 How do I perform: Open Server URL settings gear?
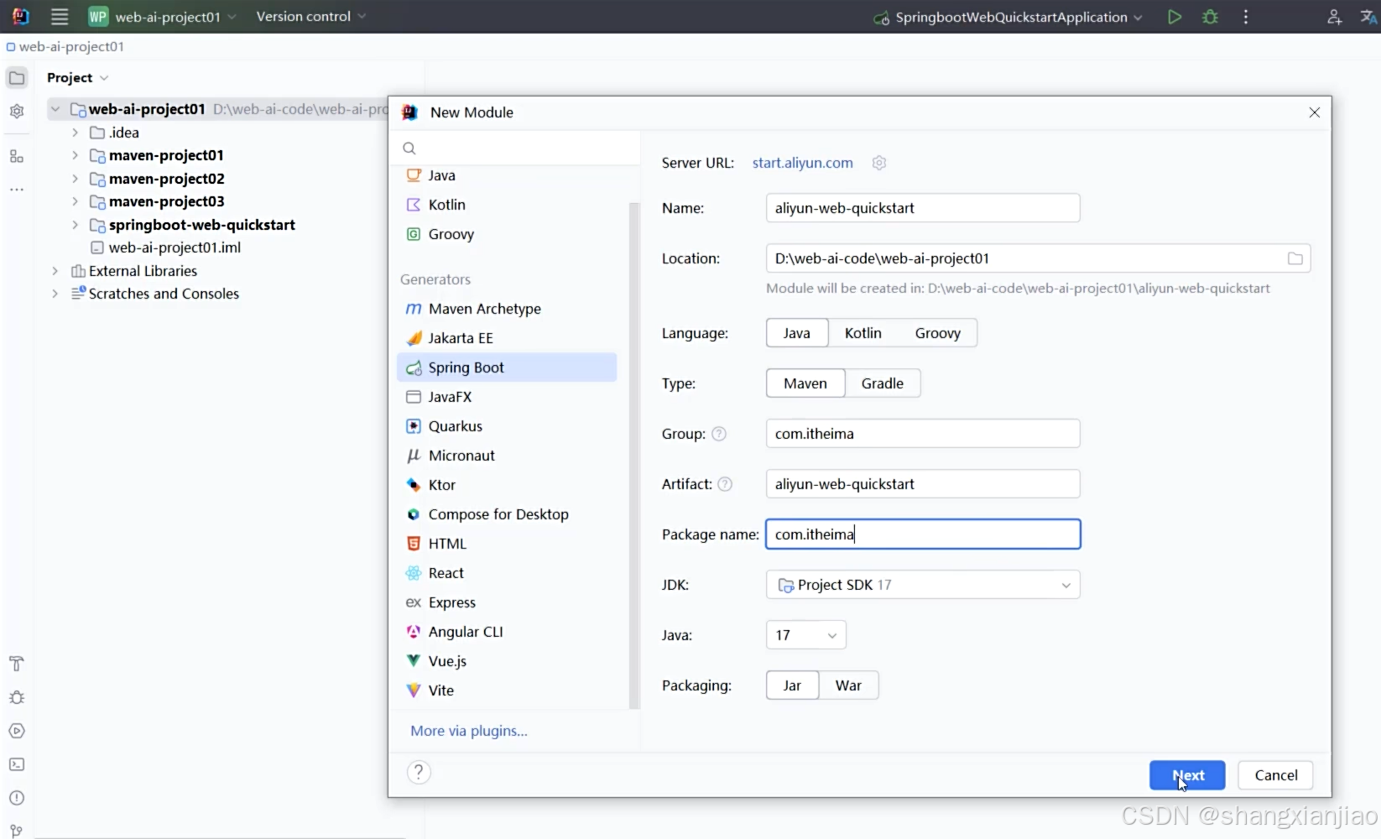click(x=879, y=163)
